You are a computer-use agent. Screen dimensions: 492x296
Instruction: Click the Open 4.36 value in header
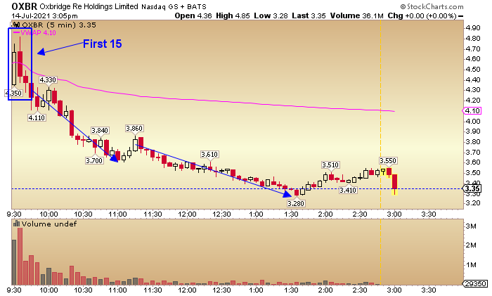click(193, 15)
